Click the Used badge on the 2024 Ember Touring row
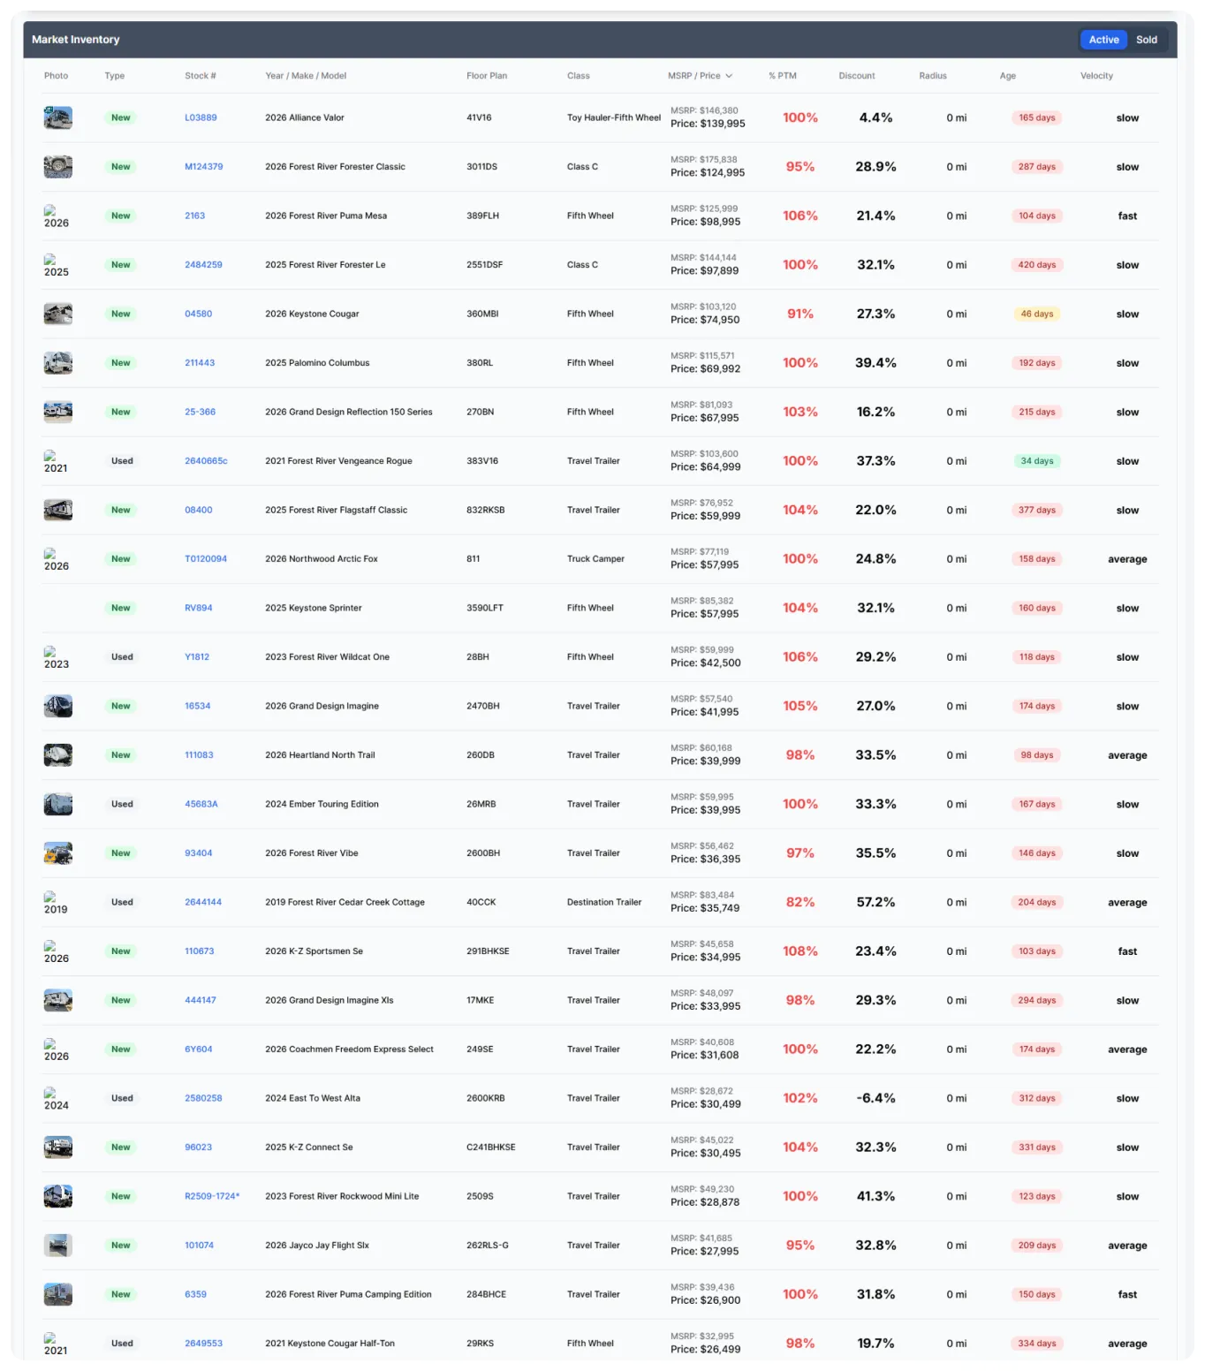This screenshot has width=1205, height=1371. pyautogui.click(x=122, y=804)
